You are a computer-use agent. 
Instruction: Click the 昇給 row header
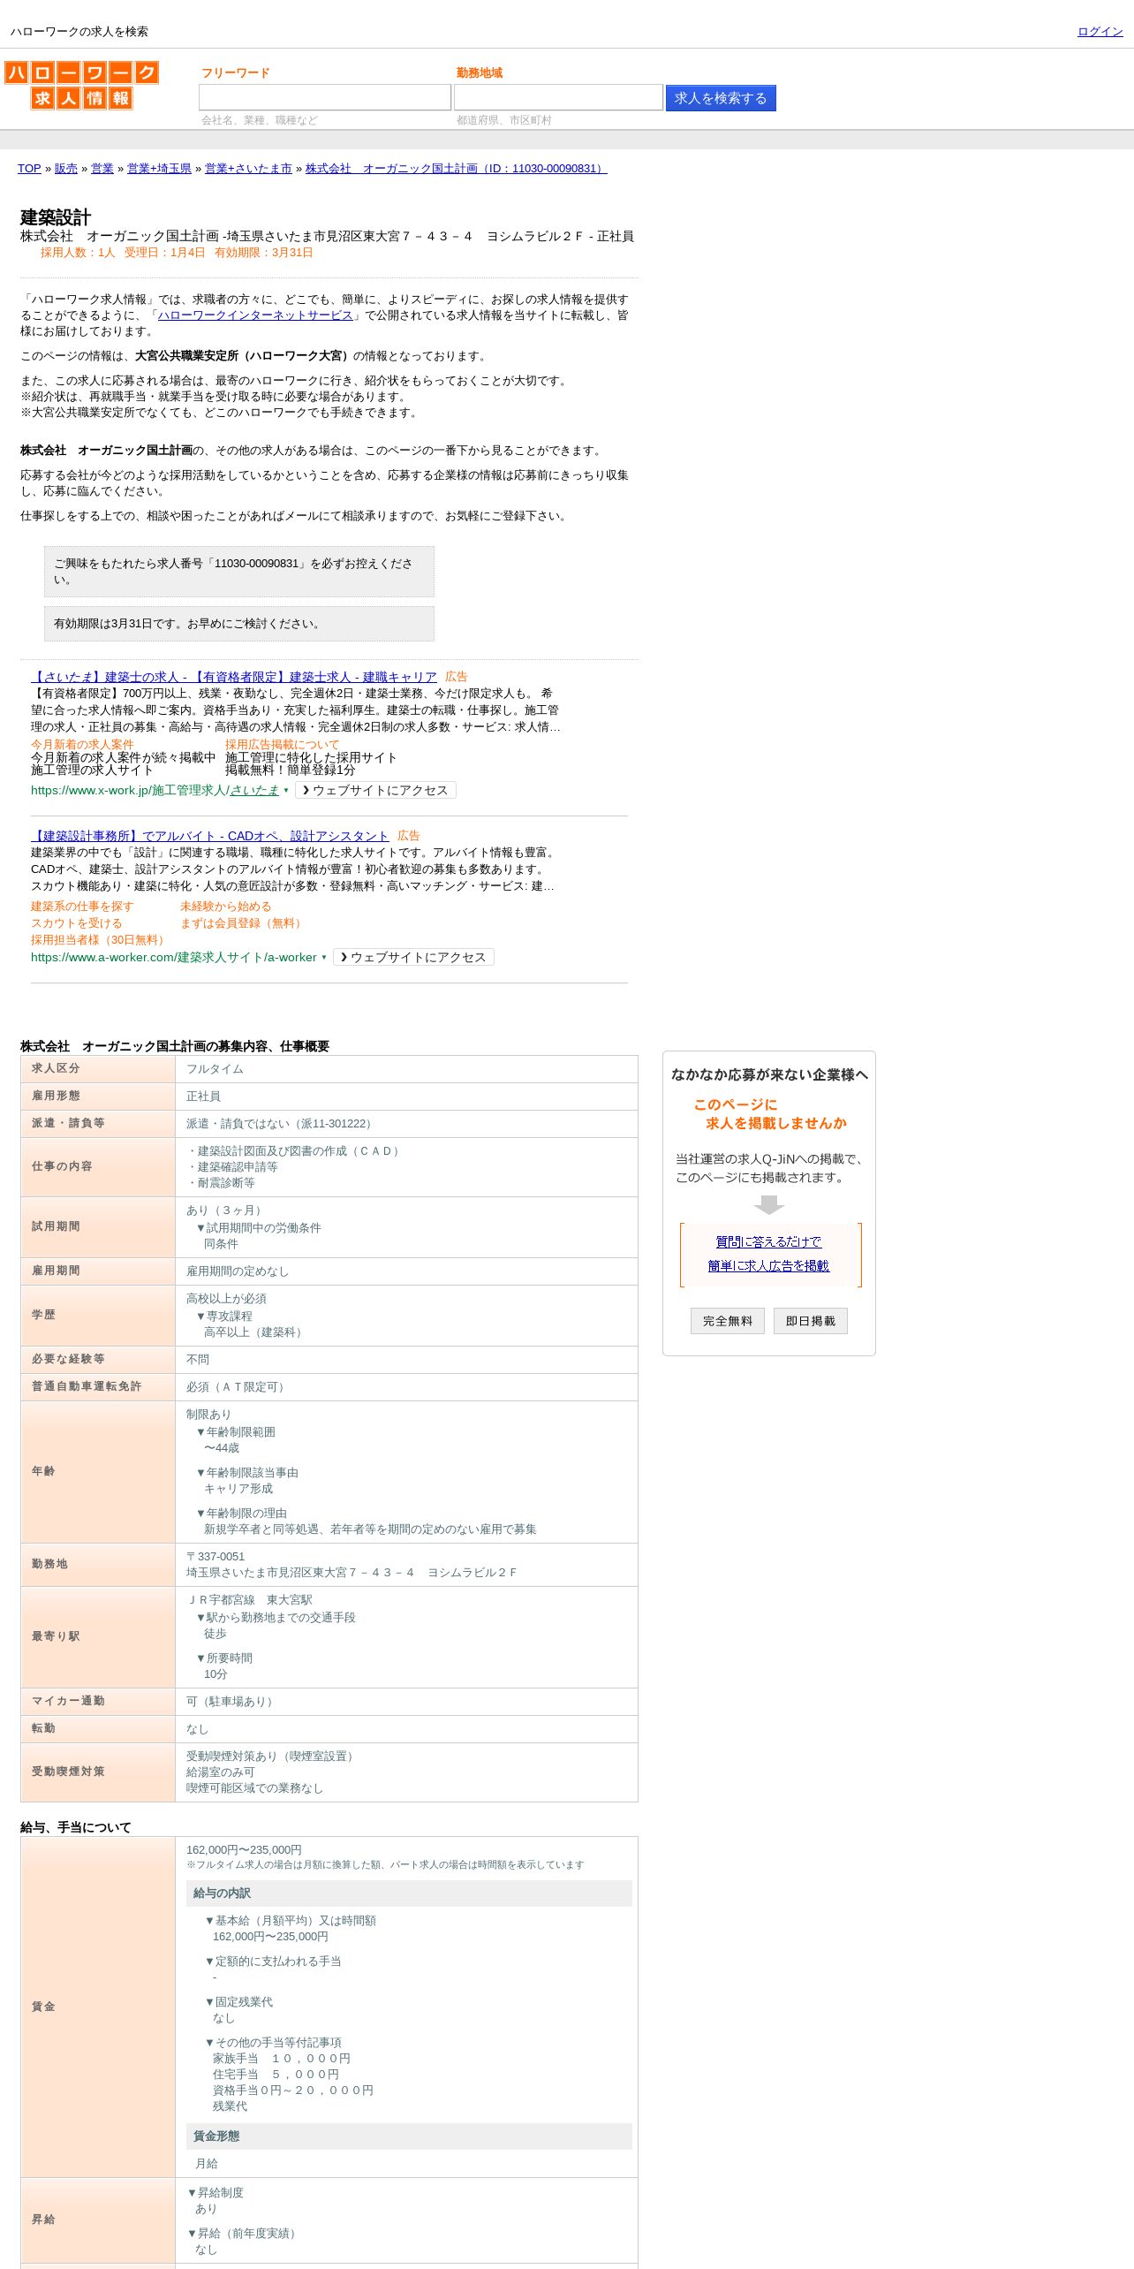98,2220
